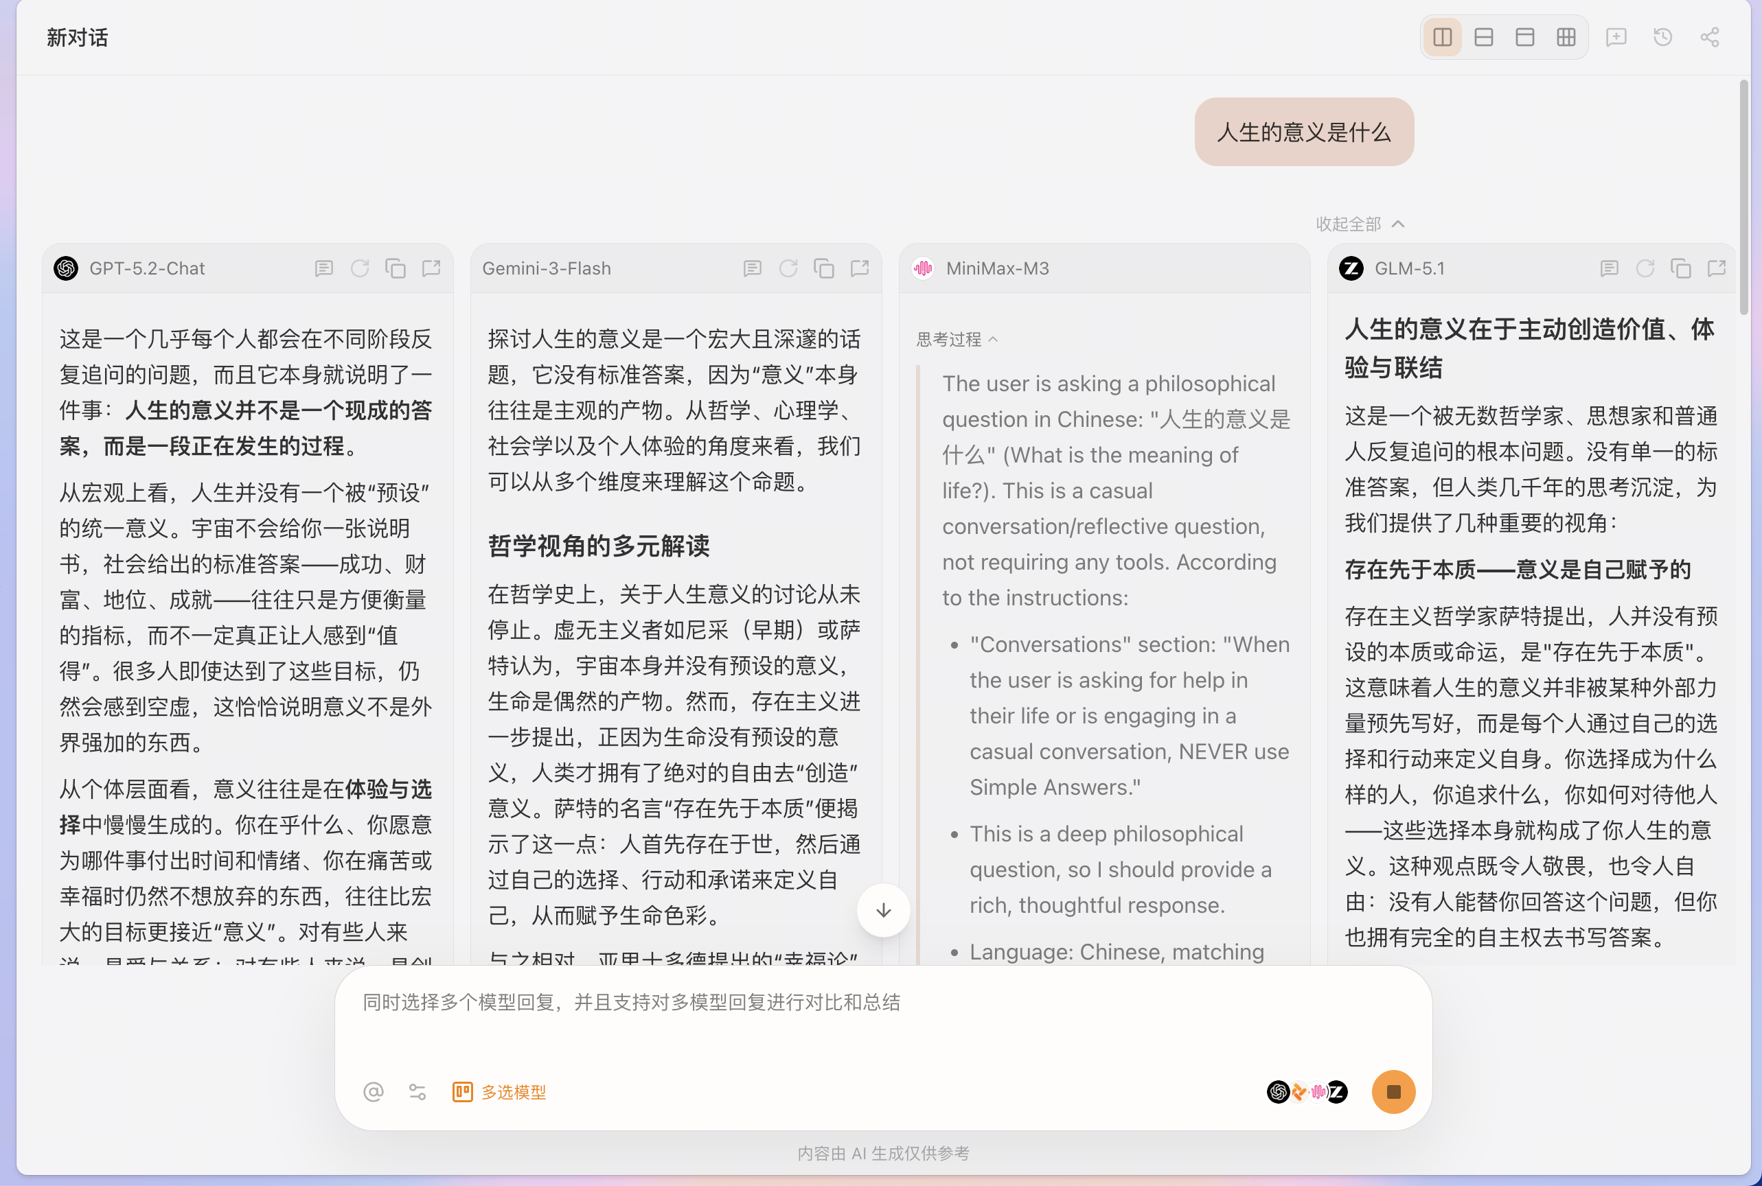
Task: Click the 新对话 conversation title
Action: 77,38
